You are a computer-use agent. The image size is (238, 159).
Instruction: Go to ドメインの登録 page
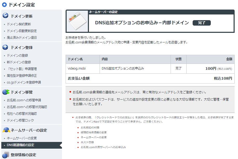[x=17, y=56]
